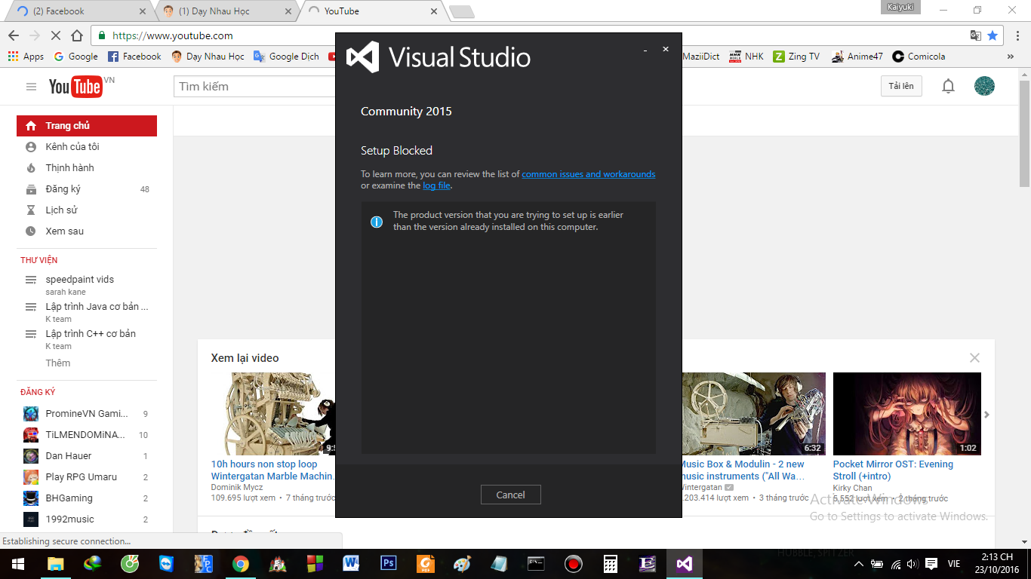Screen dimensions: 1031x579
Task: Open Facebook bookmark
Action: pos(134,57)
